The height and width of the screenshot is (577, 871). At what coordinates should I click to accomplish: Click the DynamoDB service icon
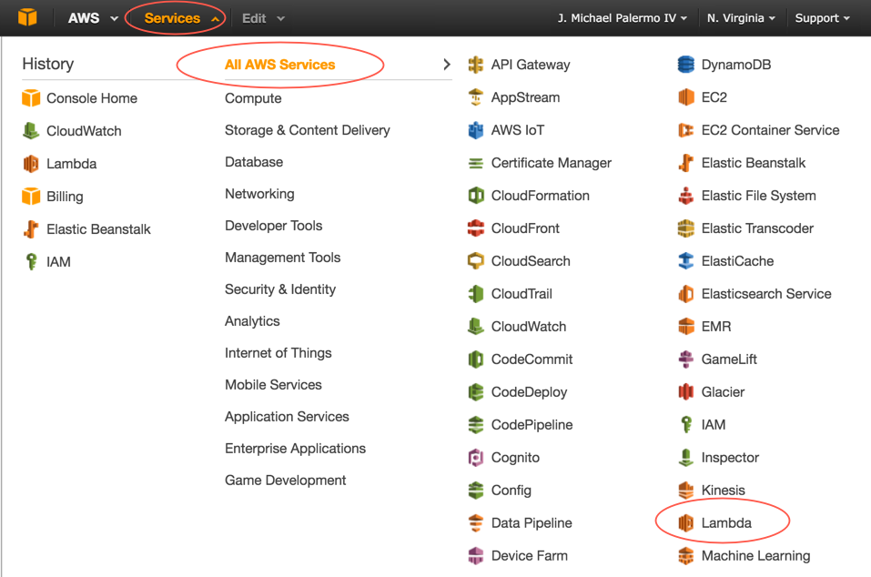pos(686,65)
